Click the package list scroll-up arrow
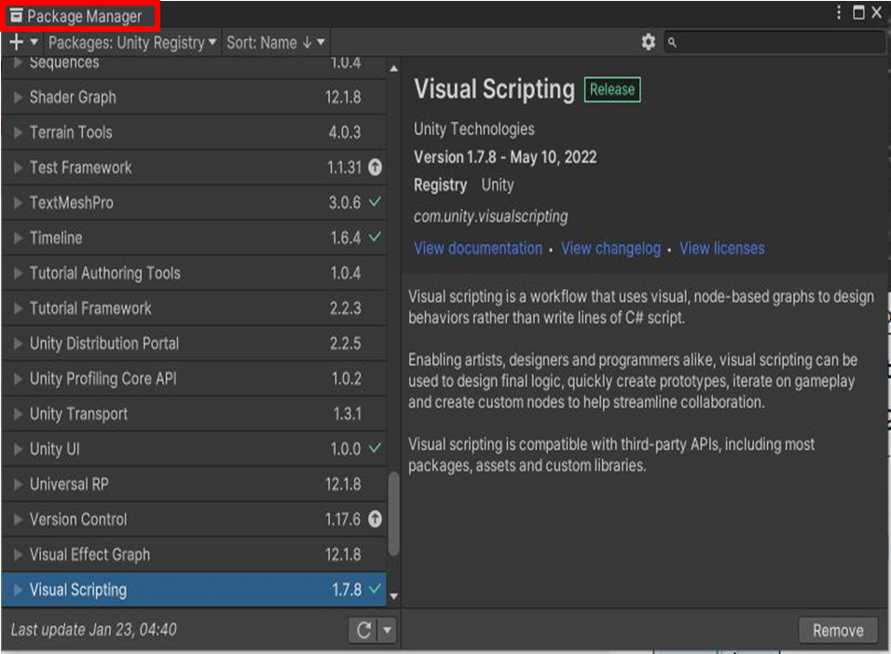 (394, 68)
